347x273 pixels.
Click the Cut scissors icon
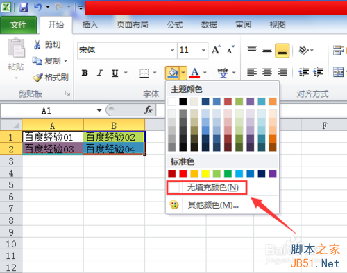point(37,44)
